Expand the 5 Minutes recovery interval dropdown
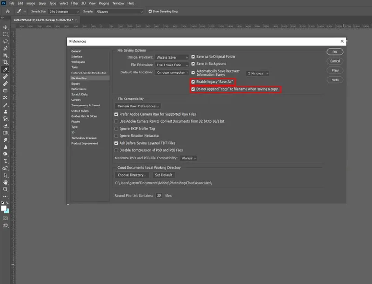The height and width of the screenshot is (284, 372). pos(258,73)
